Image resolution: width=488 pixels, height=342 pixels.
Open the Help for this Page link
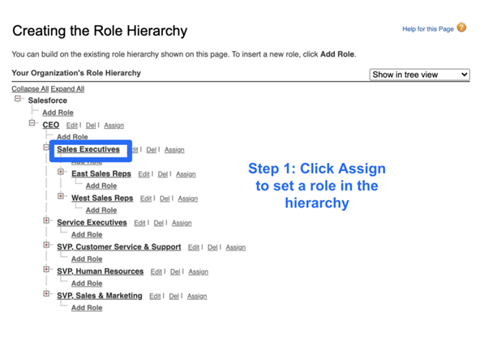[x=427, y=29]
